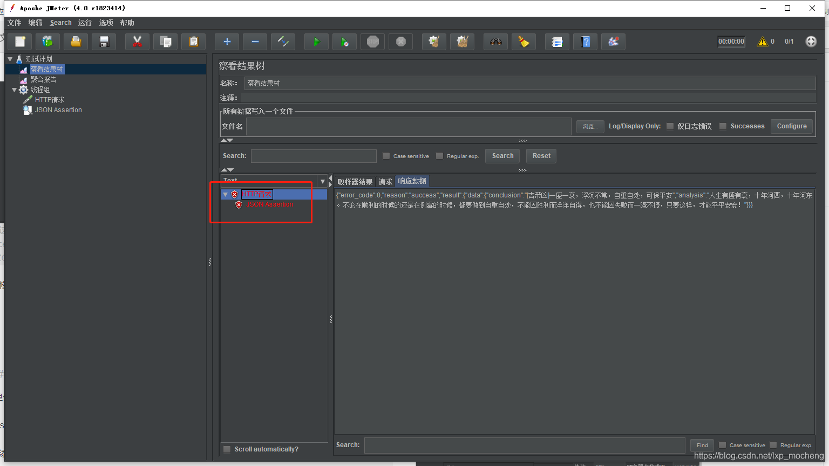Screen dimensions: 829x466
Task: Open the Text renderer dropdown
Action: click(x=323, y=181)
